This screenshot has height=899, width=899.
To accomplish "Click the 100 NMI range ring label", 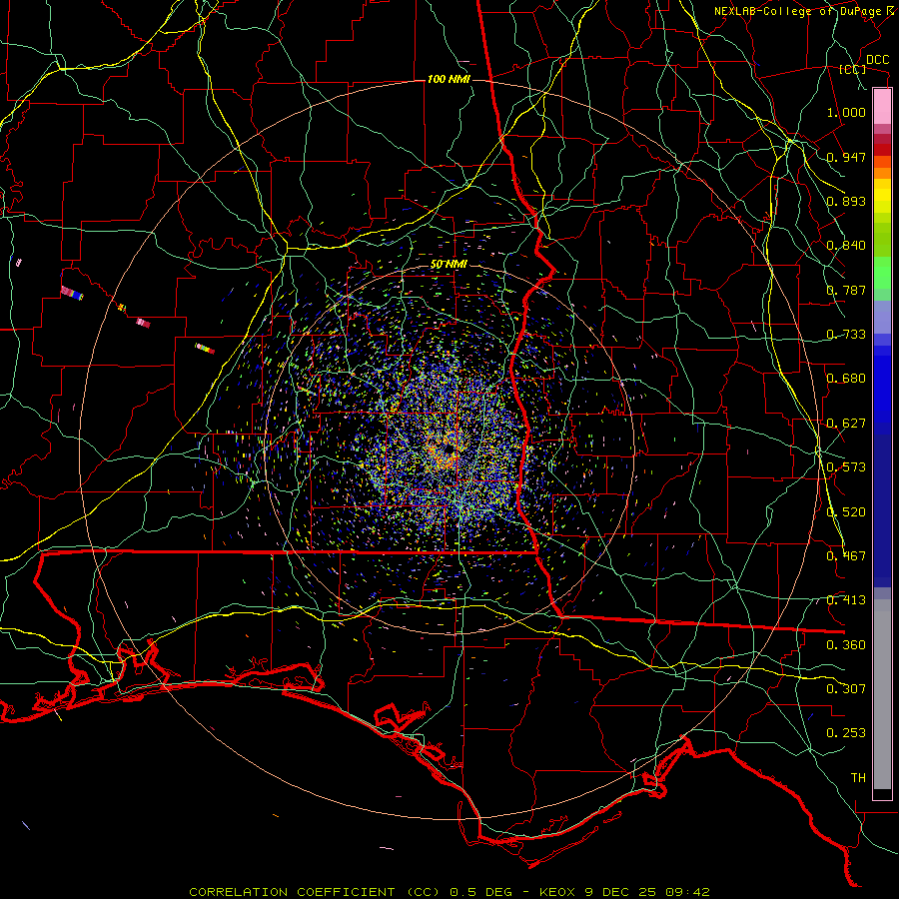I will click(x=449, y=79).
